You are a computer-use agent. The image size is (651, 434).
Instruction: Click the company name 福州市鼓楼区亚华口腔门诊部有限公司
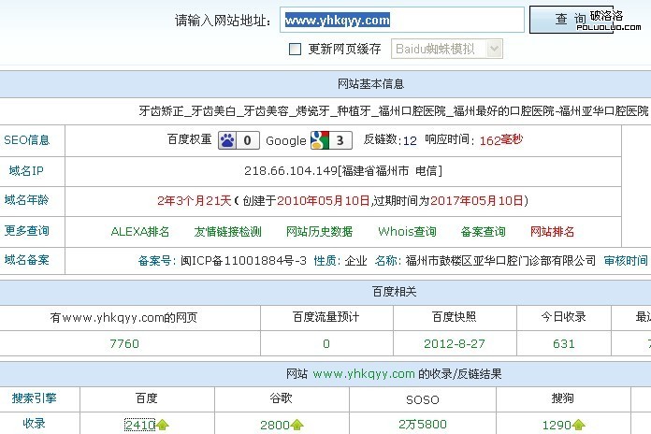(x=500, y=261)
